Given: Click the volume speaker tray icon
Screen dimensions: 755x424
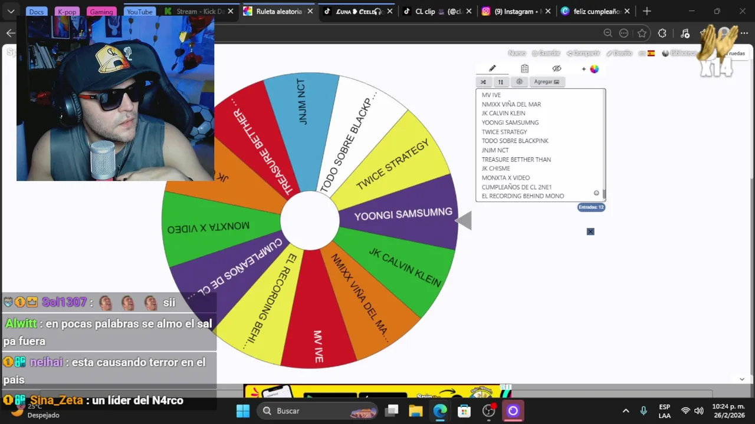Looking at the screenshot, I should (x=699, y=410).
